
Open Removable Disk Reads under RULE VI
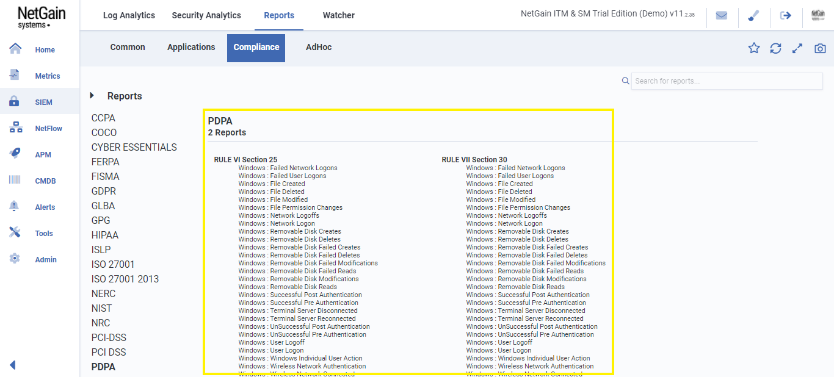[288, 287]
